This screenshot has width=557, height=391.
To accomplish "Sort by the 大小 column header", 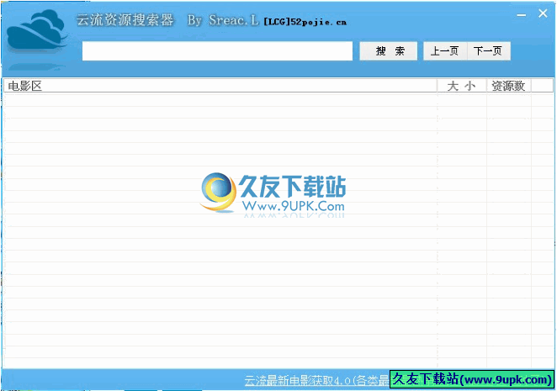I will [x=461, y=86].
